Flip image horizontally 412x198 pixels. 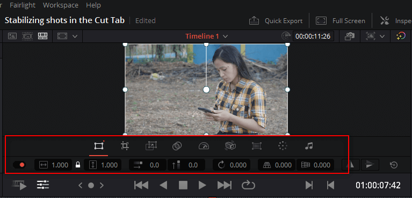[x=351, y=165]
